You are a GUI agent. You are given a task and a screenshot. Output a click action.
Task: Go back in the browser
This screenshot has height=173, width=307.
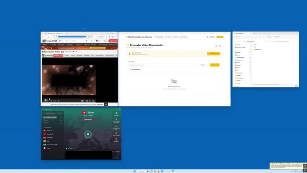click(x=43, y=37)
